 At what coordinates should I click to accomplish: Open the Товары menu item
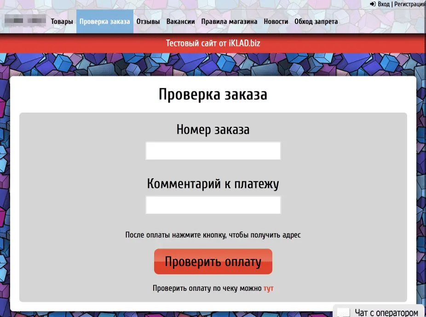(x=62, y=22)
